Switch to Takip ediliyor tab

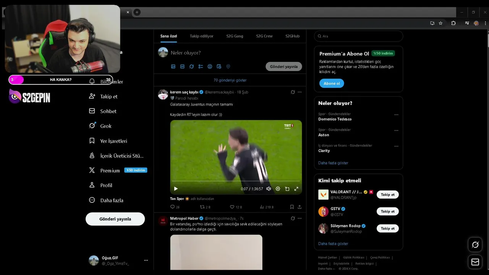(202, 36)
